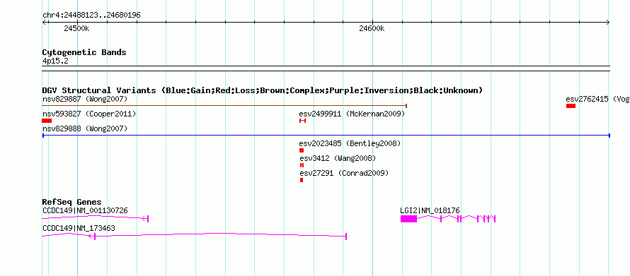
Task: Click the chr4:24488123..24680196 coordinate label
Action: (91, 16)
